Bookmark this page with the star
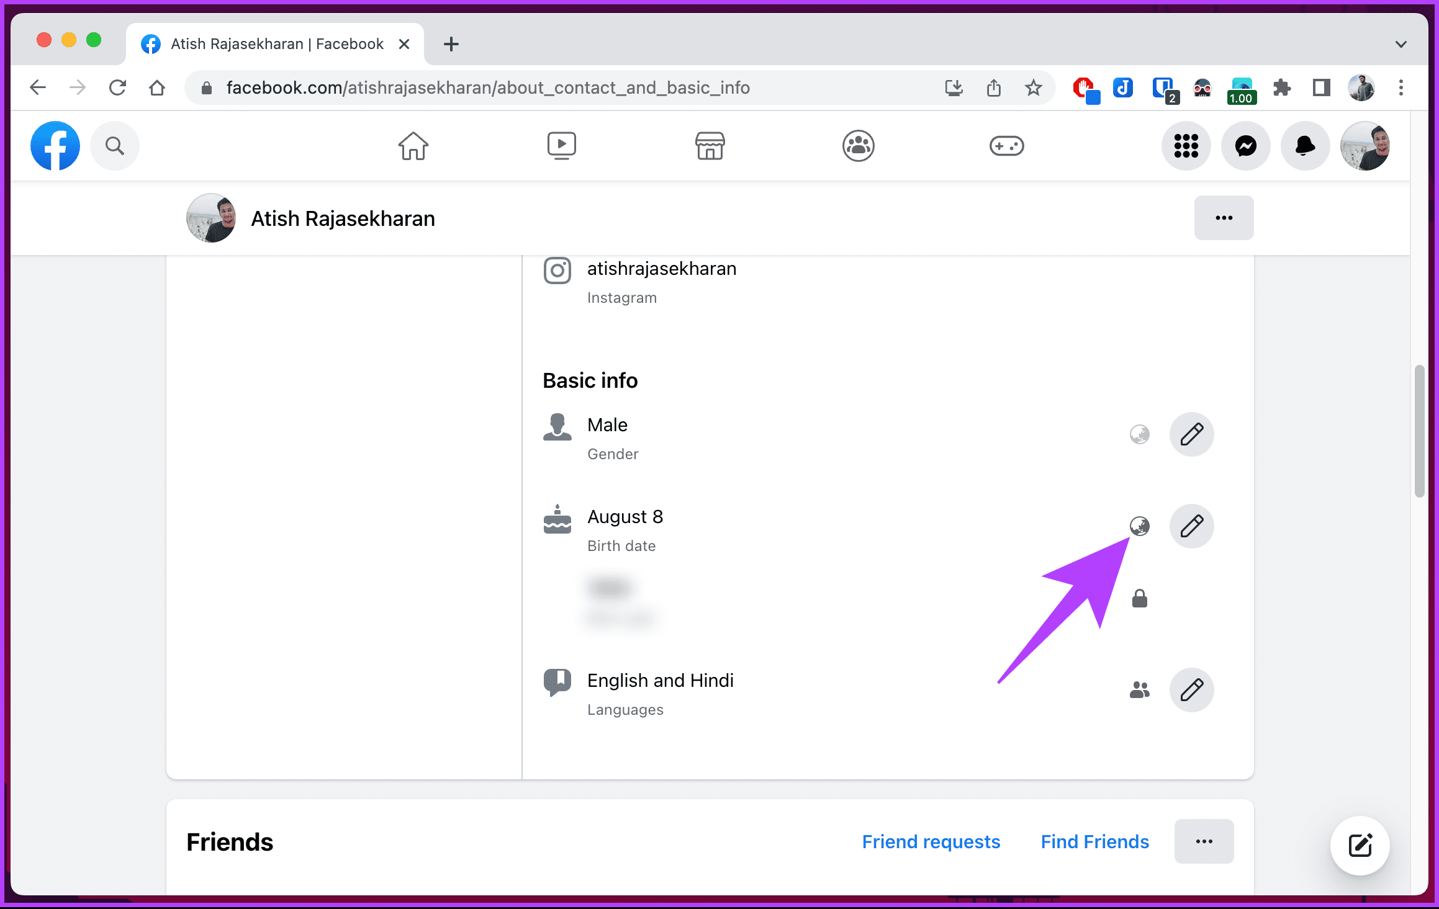The height and width of the screenshot is (909, 1439). (1034, 87)
